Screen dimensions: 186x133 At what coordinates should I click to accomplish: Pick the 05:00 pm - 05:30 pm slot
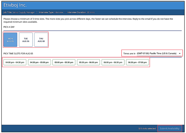[64, 62]
